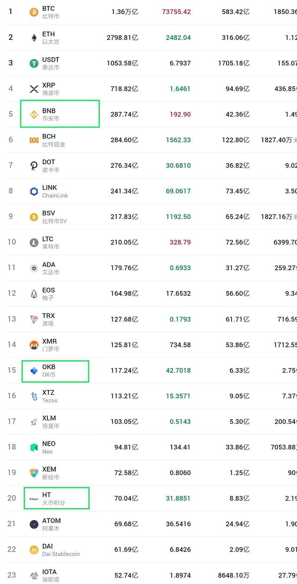
Task: Click the ATOM Cosmos logo icon
Action: [x=34, y=524]
